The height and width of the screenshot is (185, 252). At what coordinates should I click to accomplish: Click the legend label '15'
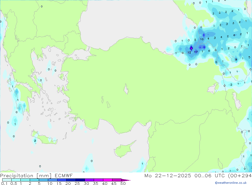click(59, 183)
